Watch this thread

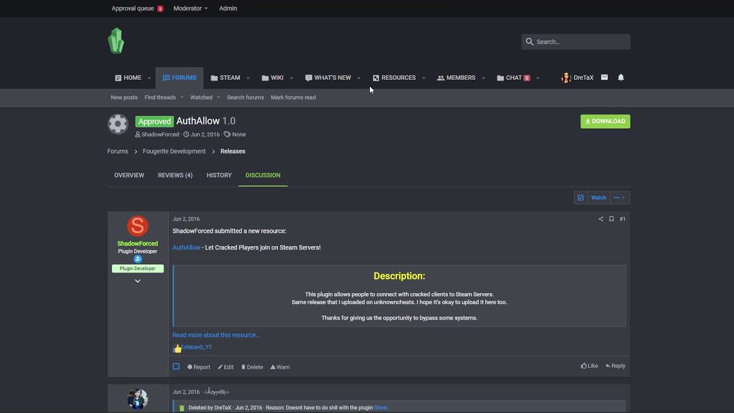pos(599,198)
